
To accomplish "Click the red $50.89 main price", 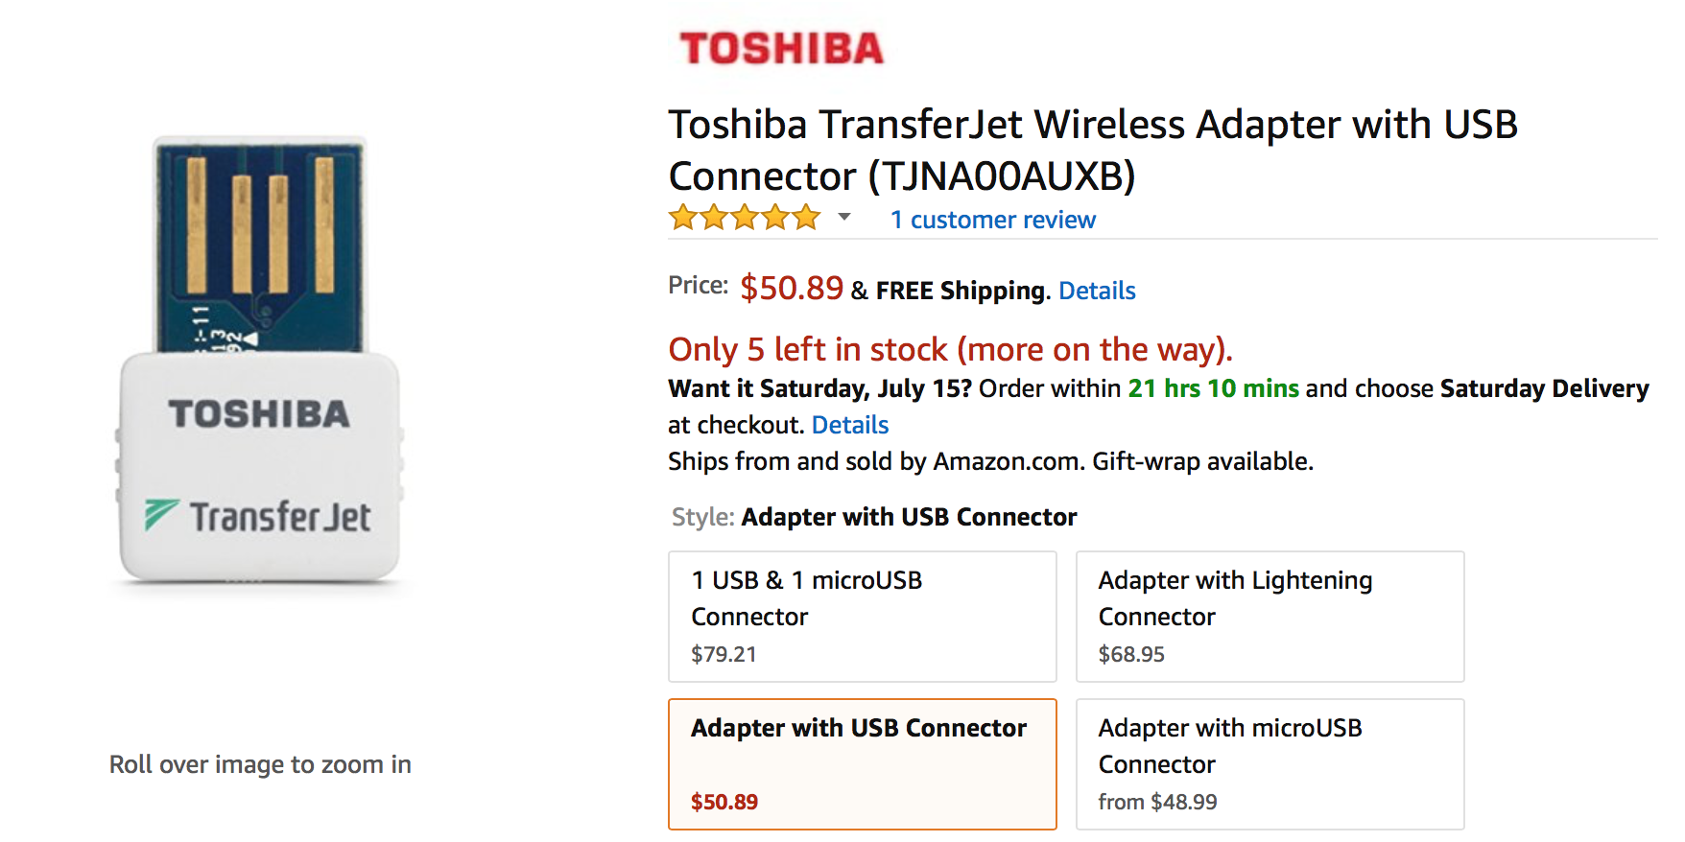I will (x=792, y=288).
